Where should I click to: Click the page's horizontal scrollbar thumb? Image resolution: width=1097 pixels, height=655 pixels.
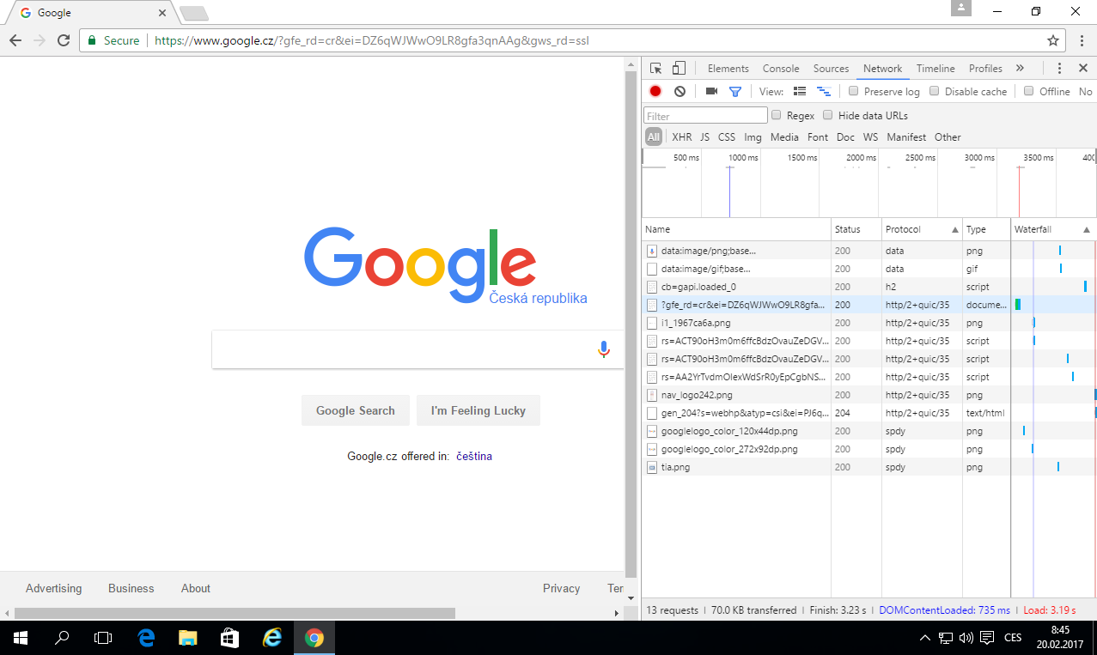coord(234,613)
